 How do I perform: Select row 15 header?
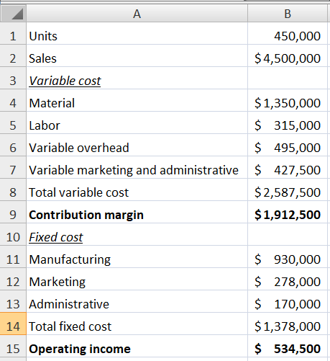click(13, 346)
